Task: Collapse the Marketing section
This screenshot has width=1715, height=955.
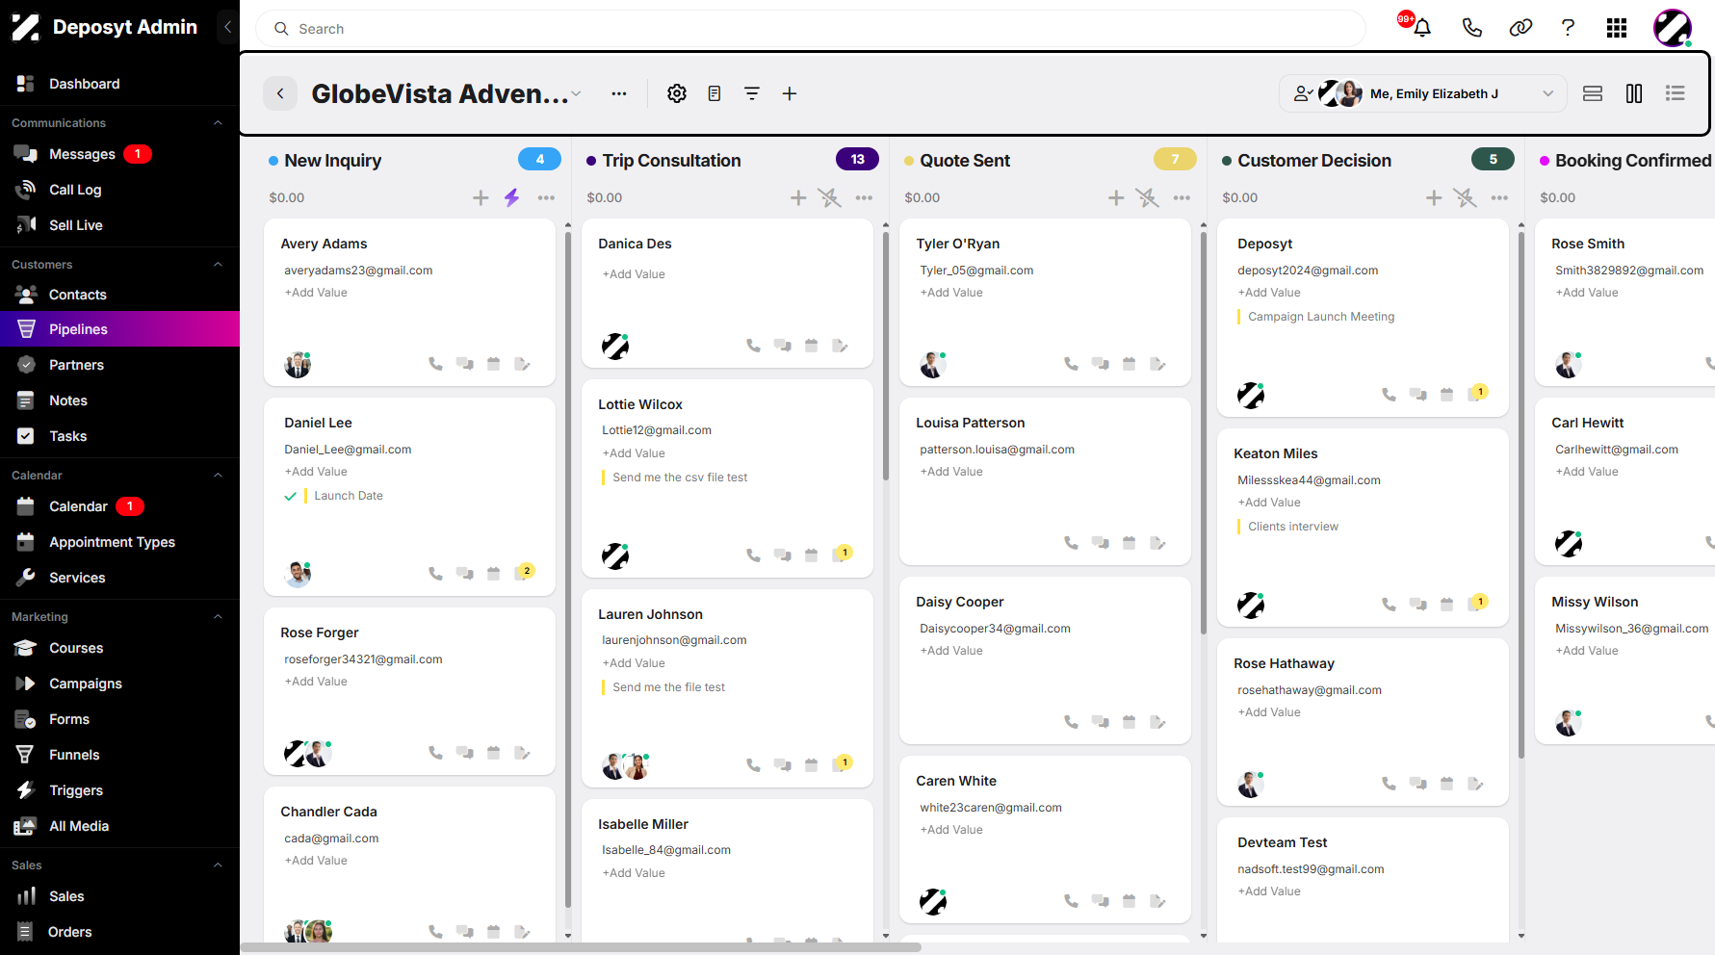Action: (x=218, y=617)
